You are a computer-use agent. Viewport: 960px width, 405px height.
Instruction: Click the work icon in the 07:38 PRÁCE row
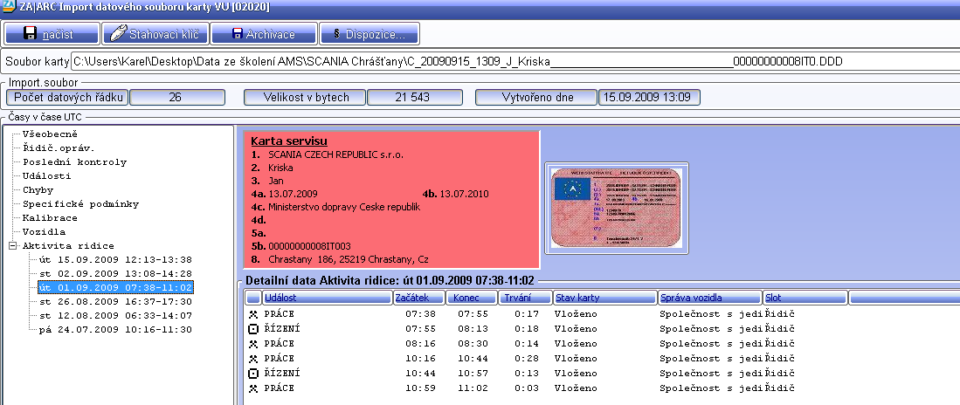click(252, 314)
